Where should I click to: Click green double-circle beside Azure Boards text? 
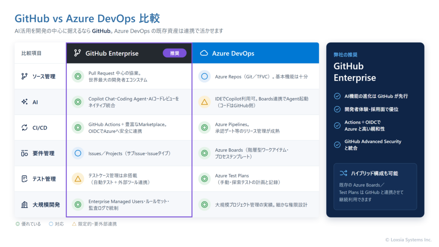point(204,153)
